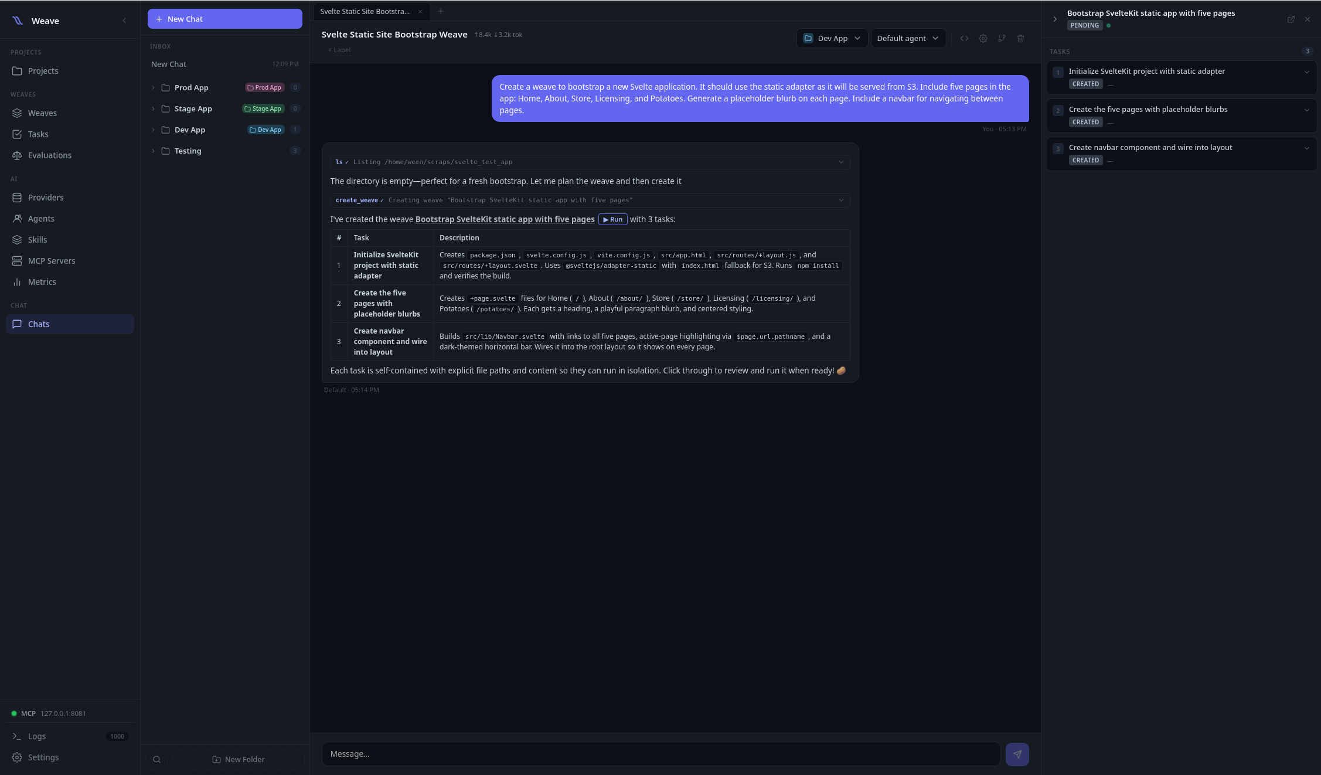Select Chats in the sidebar

(70, 324)
